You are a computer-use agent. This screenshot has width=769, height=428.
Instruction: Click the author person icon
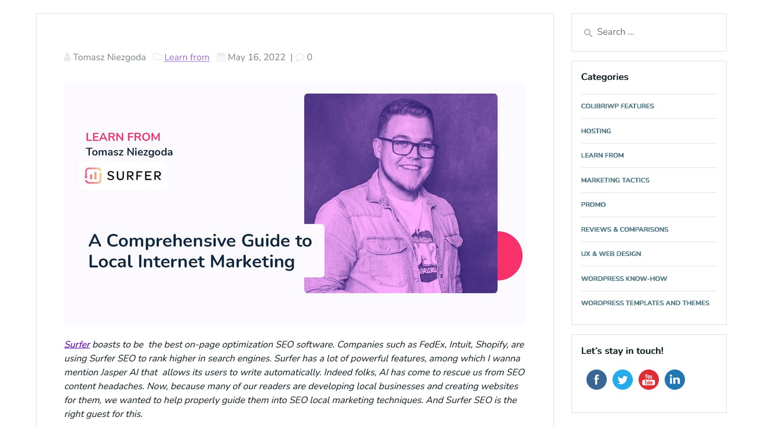click(x=67, y=57)
